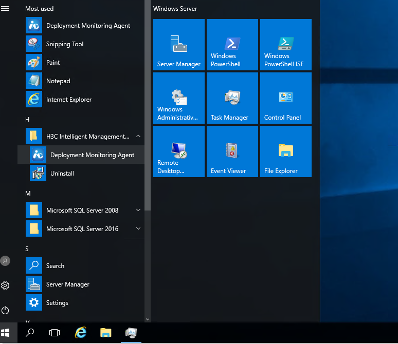Click the taskbar Search magnifier icon
Image resolution: width=398 pixels, height=344 pixels.
pyautogui.click(x=30, y=333)
